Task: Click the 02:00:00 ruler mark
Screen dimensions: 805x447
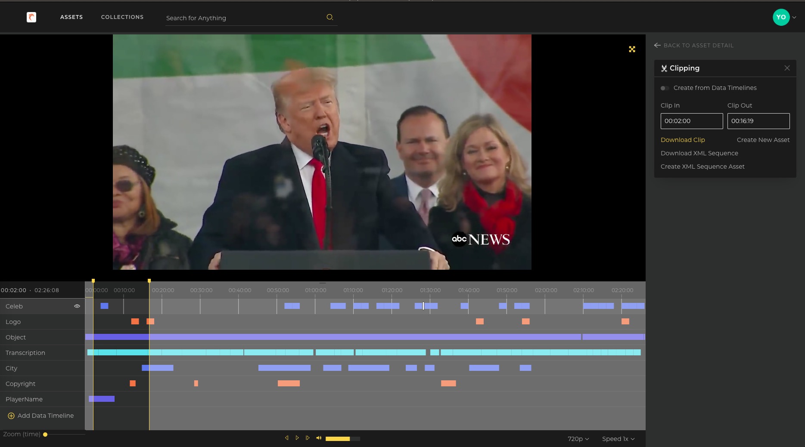Action: click(x=546, y=290)
